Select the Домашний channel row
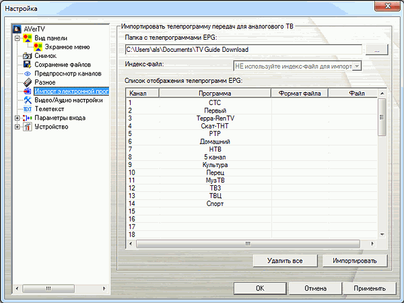This screenshot has height=303, width=404. pyautogui.click(x=252, y=141)
